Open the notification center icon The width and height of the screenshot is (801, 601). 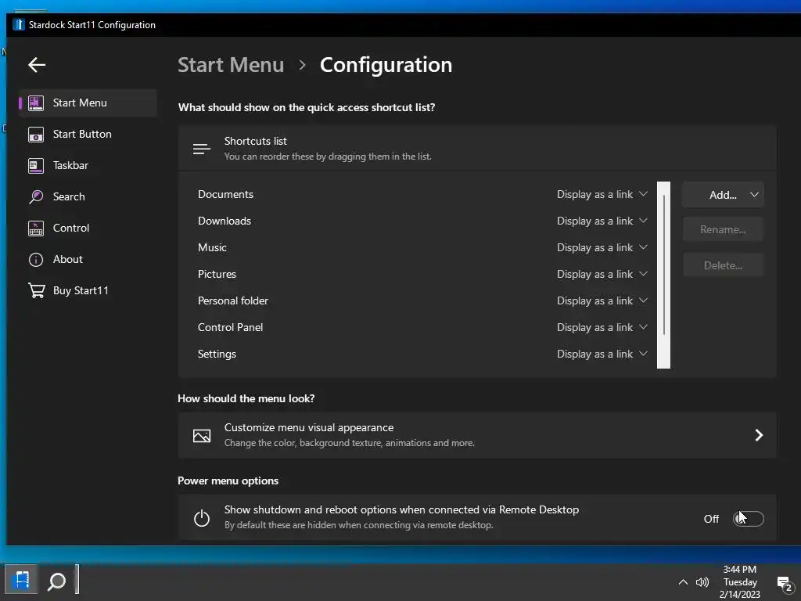pos(784,583)
